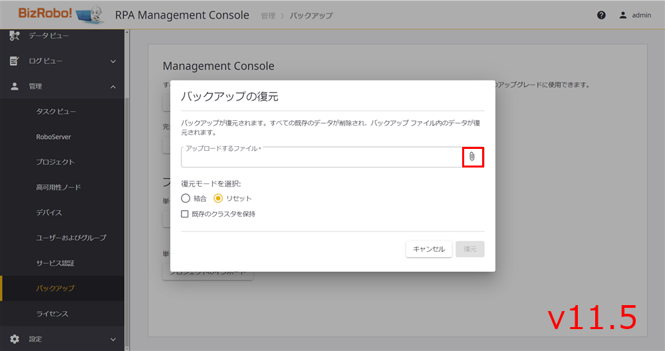Click the BizRobo! logo
This screenshot has width=665, height=351.
[x=61, y=14]
